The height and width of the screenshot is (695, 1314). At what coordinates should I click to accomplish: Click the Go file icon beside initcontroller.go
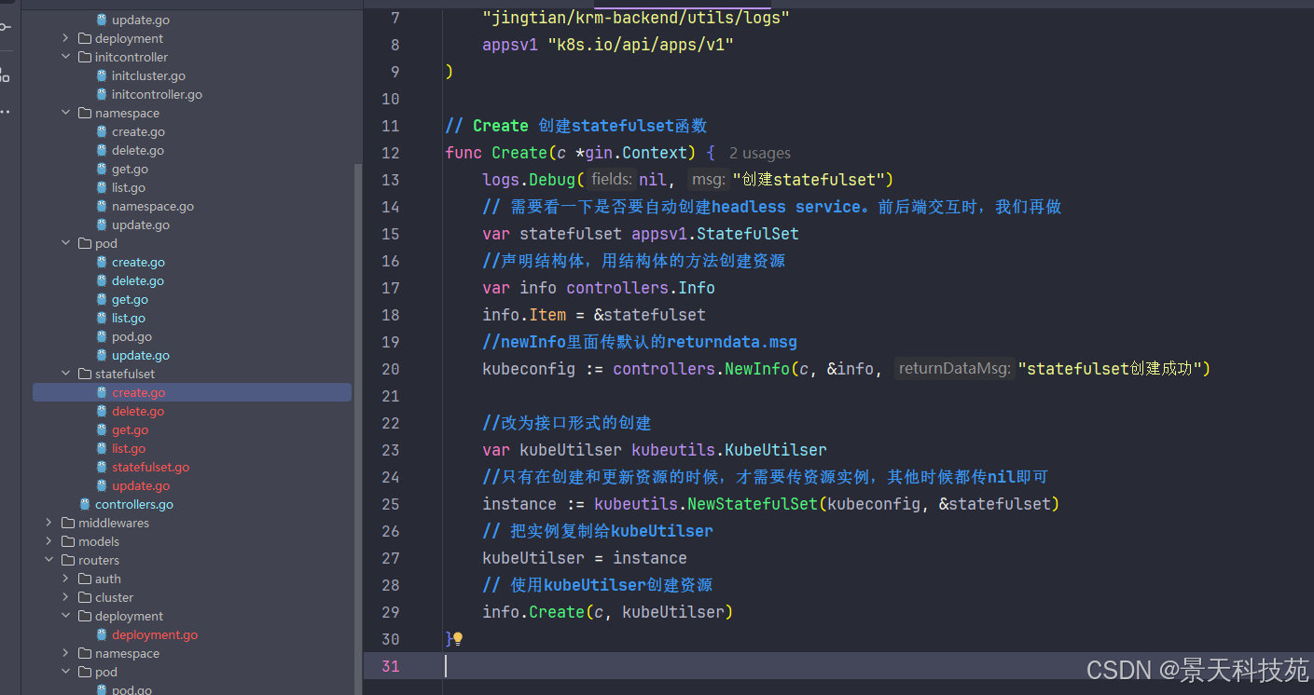(x=102, y=94)
